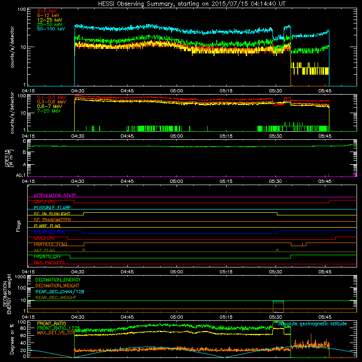
Task: Click the '0.3-0.8 MeV' legend label
Action: [52, 102]
